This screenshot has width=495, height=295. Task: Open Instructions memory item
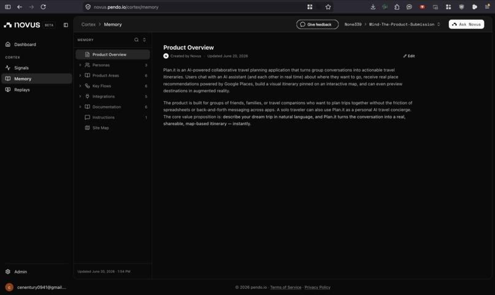click(x=112, y=117)
